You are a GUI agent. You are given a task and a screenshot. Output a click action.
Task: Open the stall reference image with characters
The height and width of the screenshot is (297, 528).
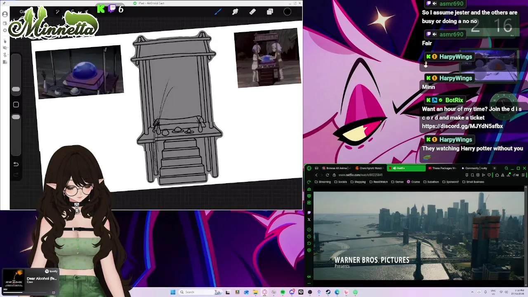[267, 58]
